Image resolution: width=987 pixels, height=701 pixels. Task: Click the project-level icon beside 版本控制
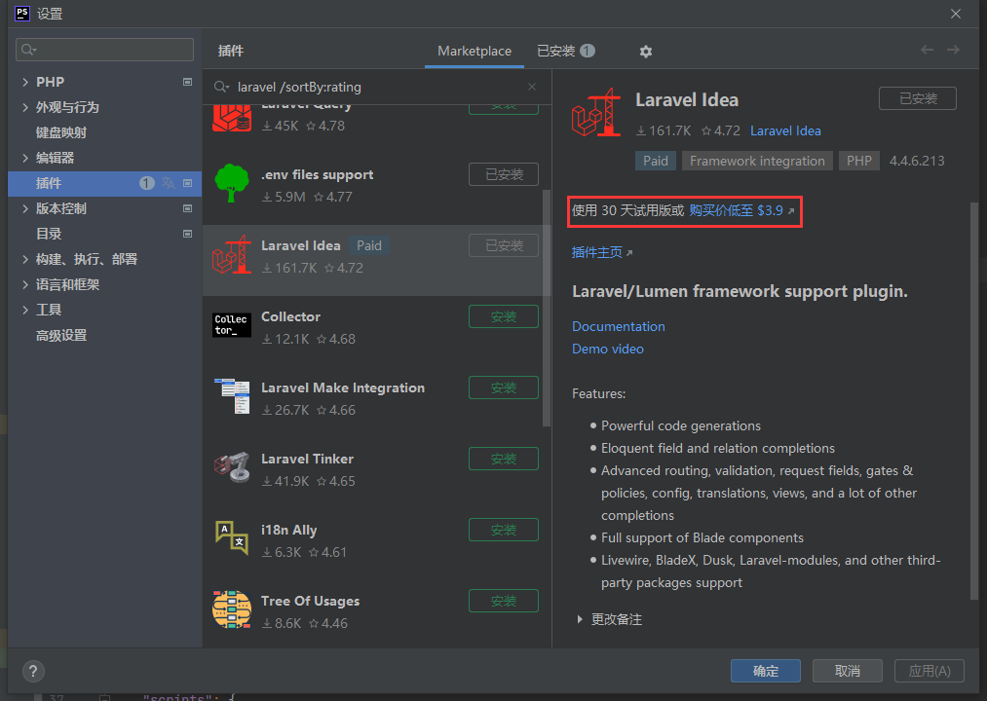coord(187,208)
